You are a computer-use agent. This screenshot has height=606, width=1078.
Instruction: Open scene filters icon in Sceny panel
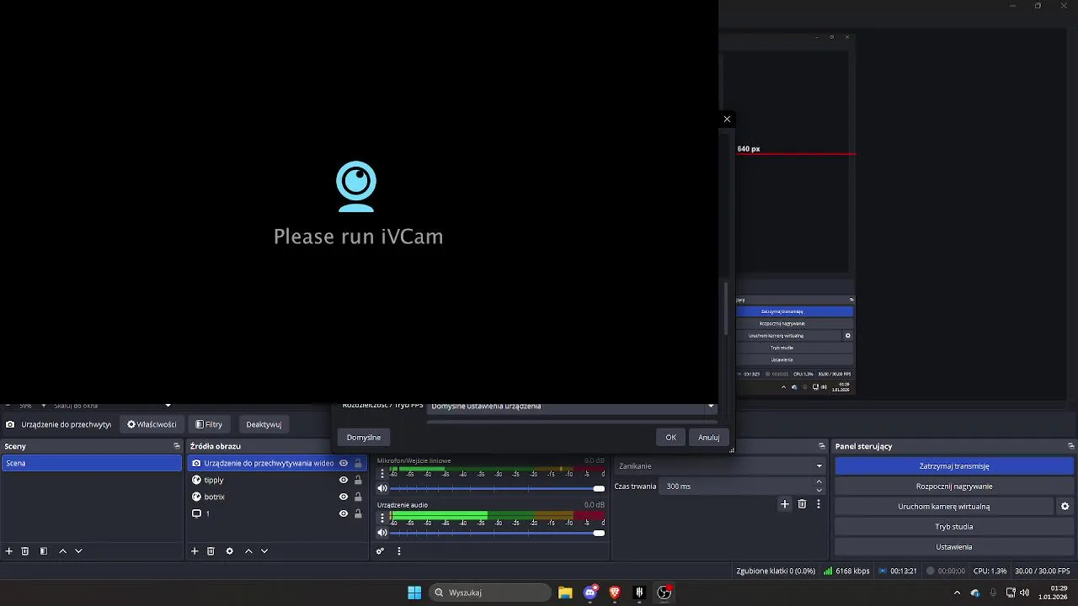(x=44, y=551)
